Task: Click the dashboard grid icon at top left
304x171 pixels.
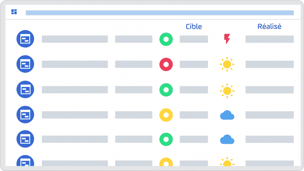Action: point(14,12)
